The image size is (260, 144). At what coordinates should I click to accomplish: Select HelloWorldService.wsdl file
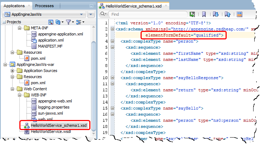pyautogui.click(x=51, y=131)
